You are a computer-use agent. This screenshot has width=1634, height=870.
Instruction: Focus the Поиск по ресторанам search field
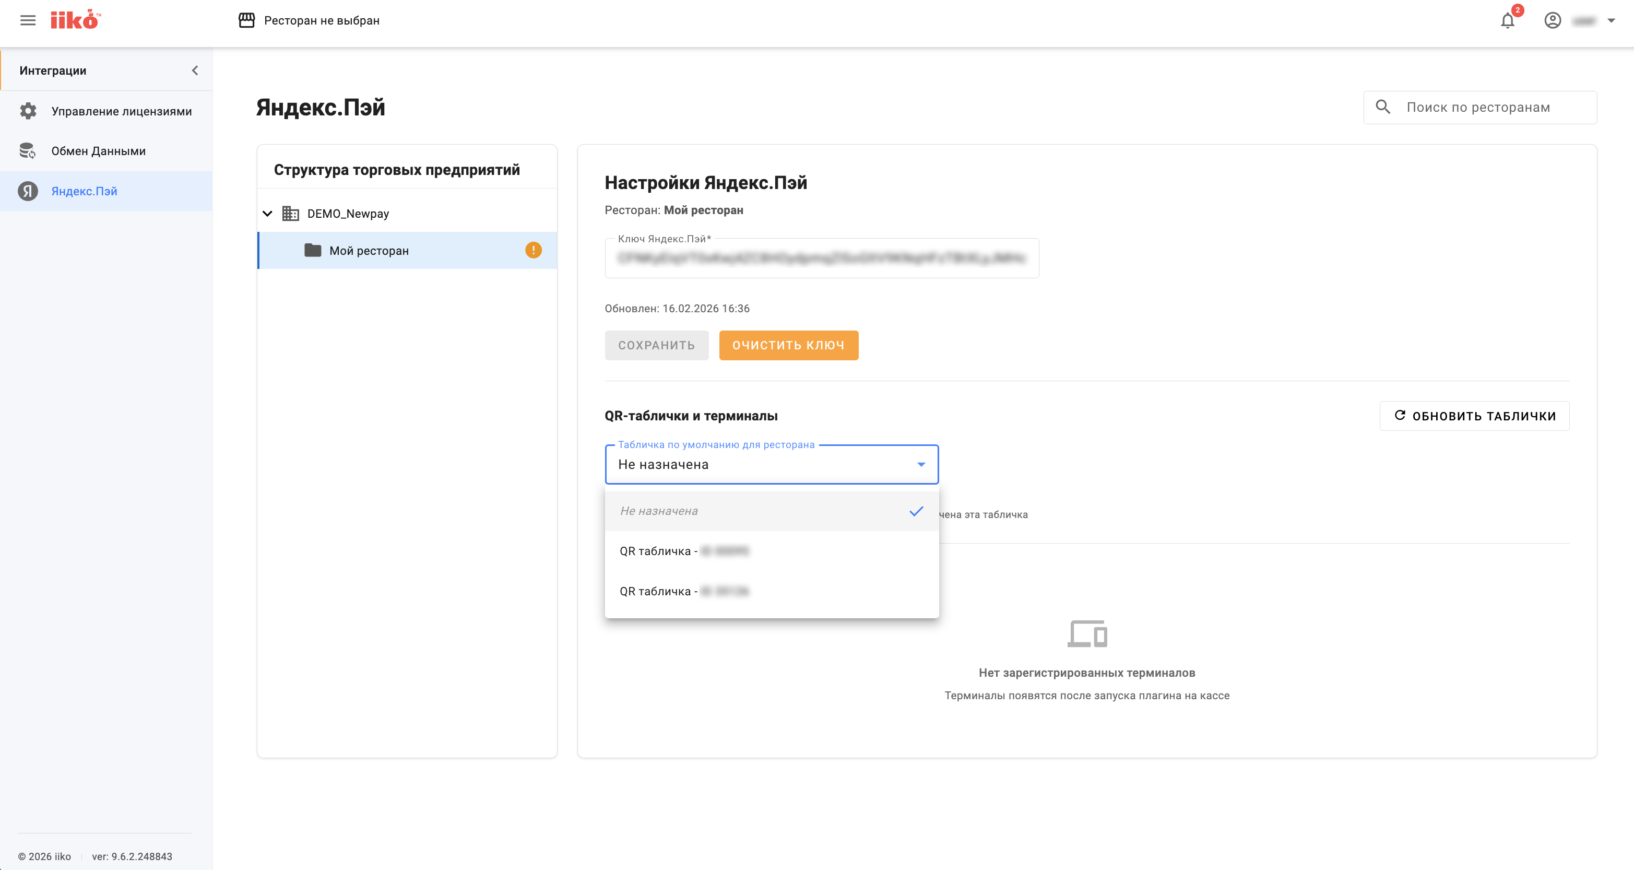1480,107
